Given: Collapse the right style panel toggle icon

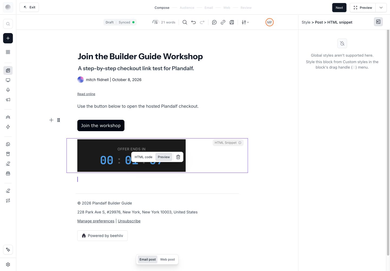Looking at the screenshot, I should [378, 22].
